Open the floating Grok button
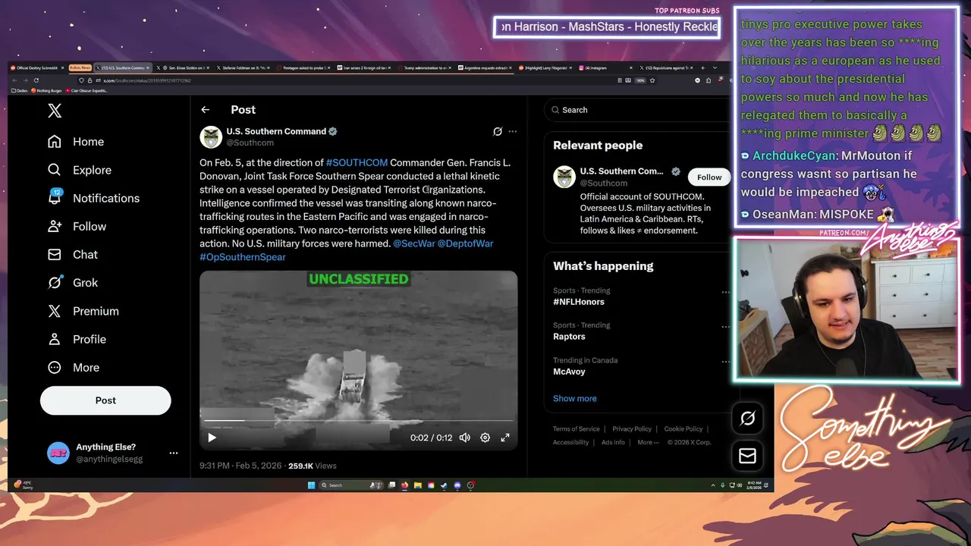This screenshot has width=971, height=546. tap(747, 418)
